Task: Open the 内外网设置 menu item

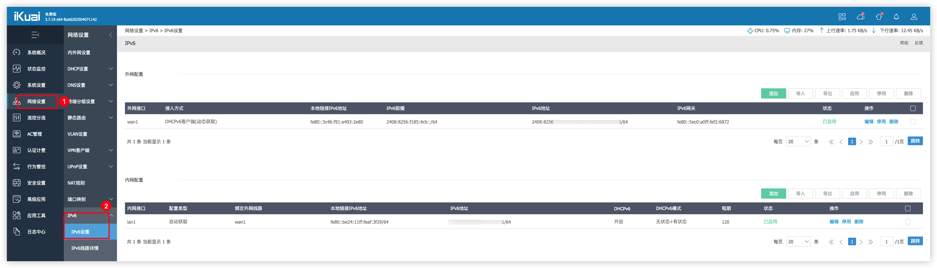Action: click(79, 52)
